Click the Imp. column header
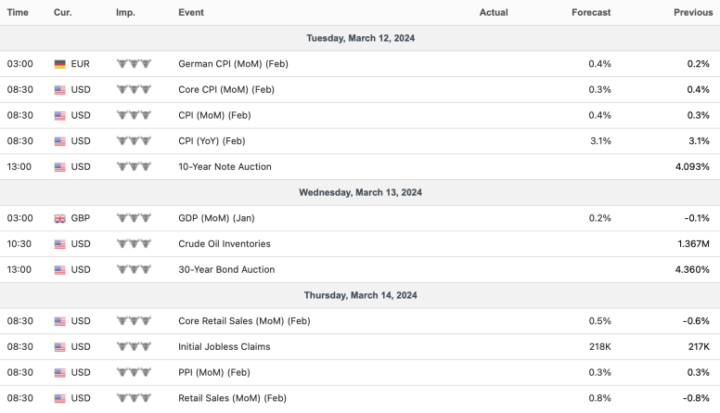This screenshot has height=413, width=720. (x=125, y=13)
